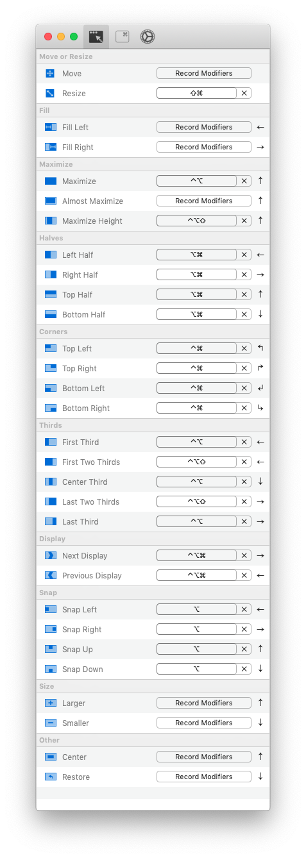Click the Restore icon
The width and height of the screenshot is (306, 858).
[51, 777]
